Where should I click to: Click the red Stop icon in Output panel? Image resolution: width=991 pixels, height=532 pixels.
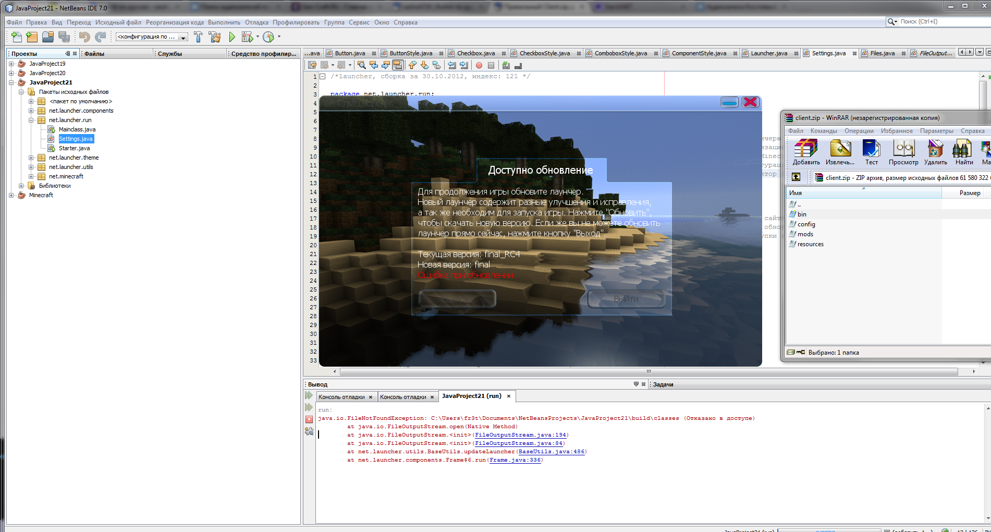point(309,419)
